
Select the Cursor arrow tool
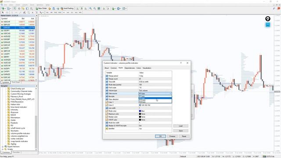3,13
